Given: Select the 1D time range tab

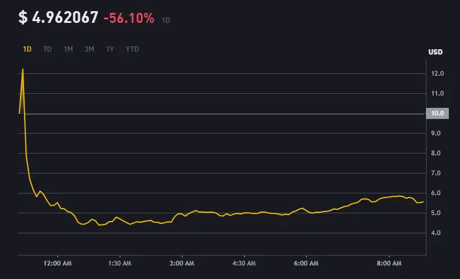Looking at the screenshot, I should (27, 49).
